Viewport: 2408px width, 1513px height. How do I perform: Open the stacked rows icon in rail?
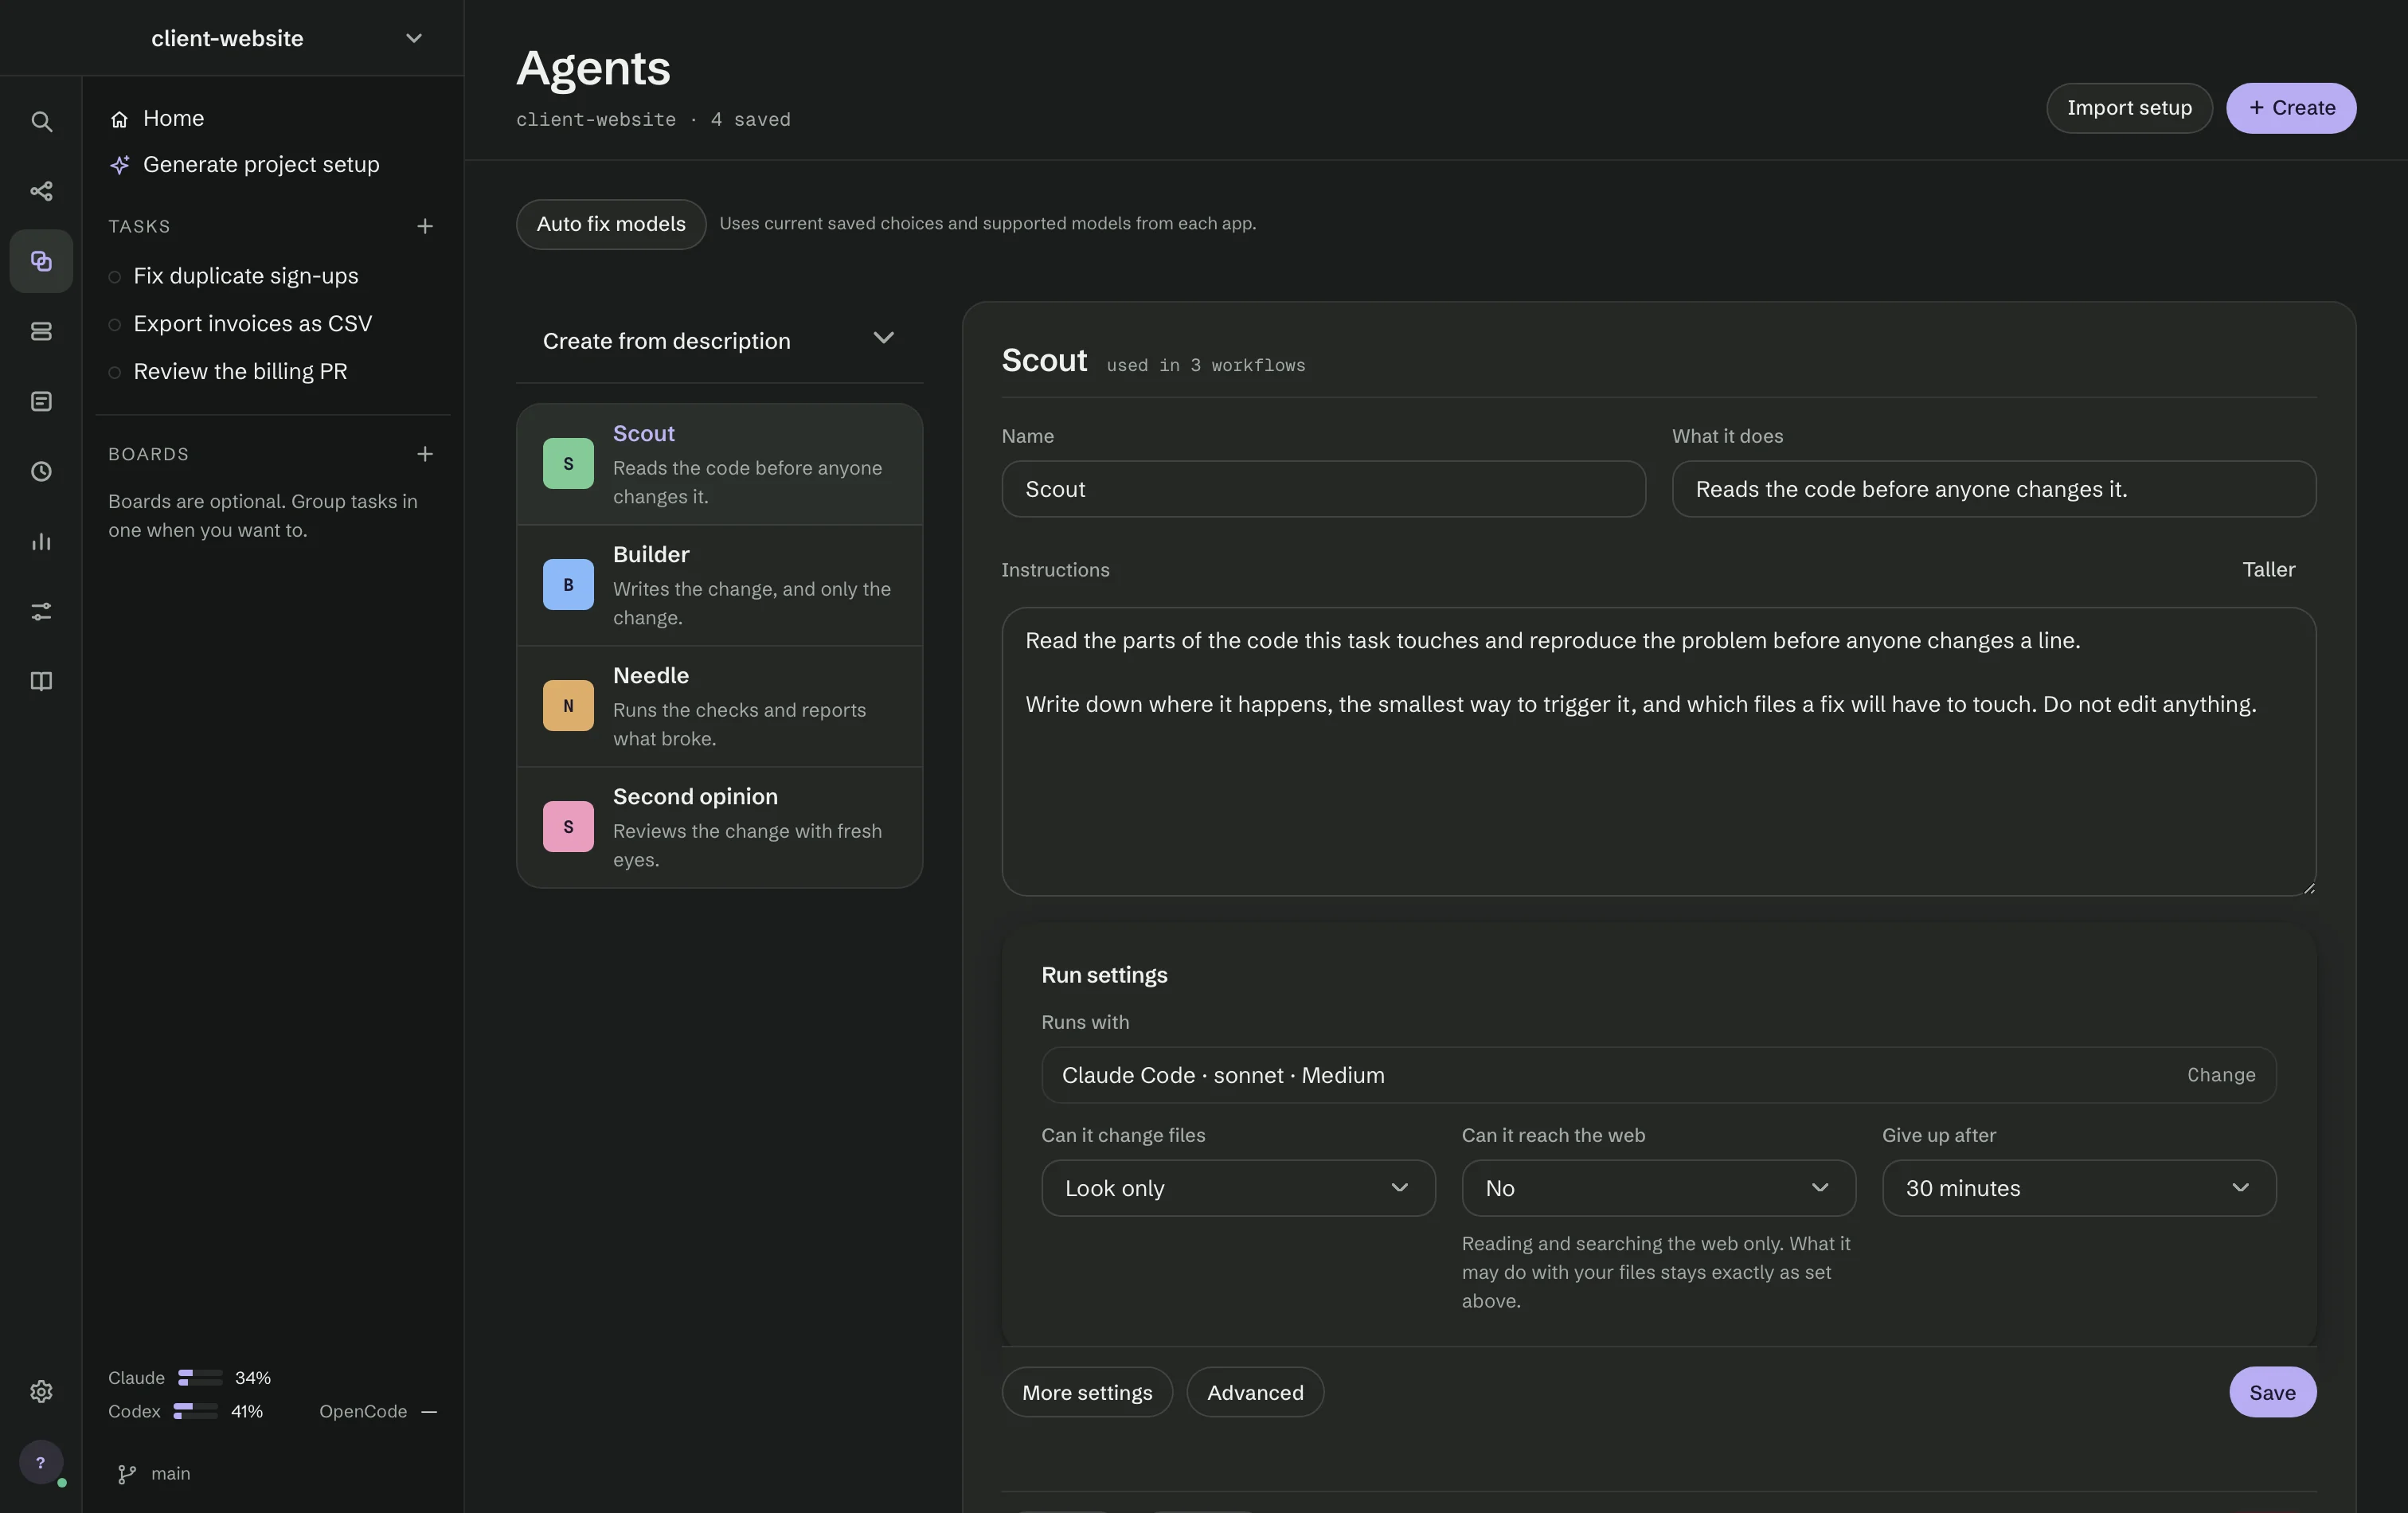click(41, 331)
